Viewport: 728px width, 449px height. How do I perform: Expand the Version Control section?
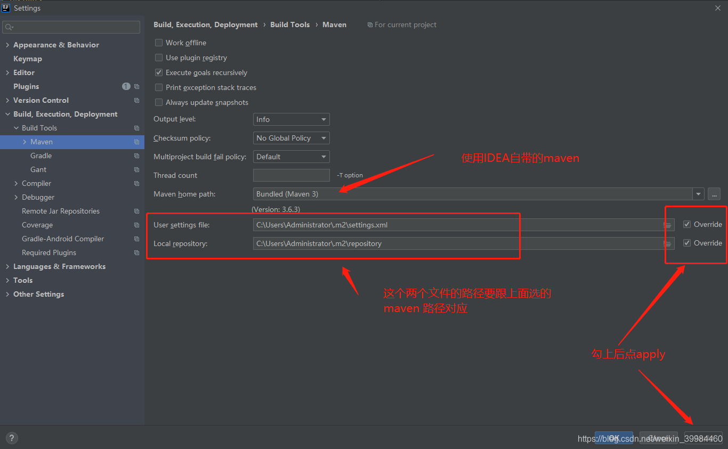click(7, 100)
